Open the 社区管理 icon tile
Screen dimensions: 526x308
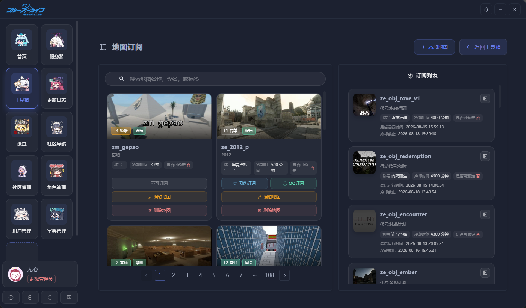22,175
